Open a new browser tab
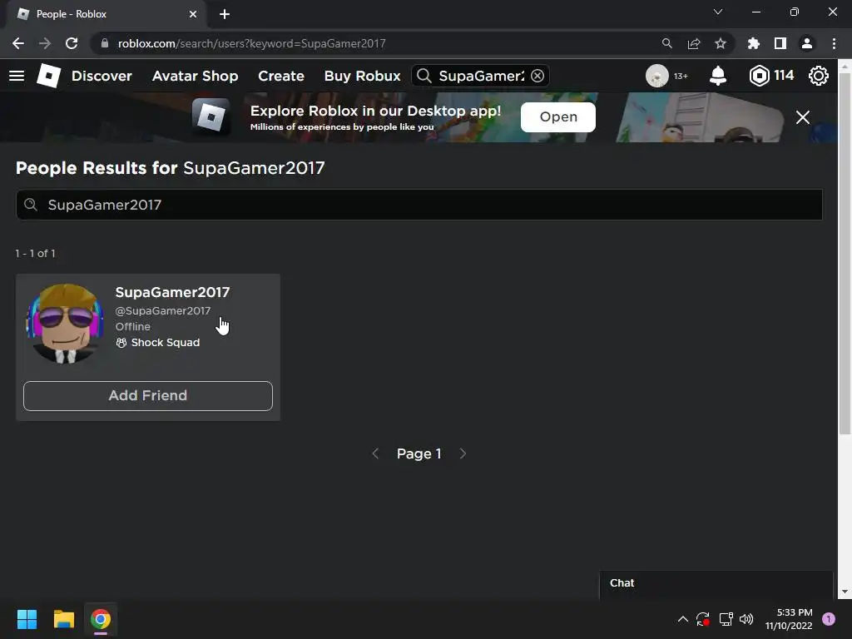Image resolution: width=852 pixels, height=639 pixels. [225, 14]
